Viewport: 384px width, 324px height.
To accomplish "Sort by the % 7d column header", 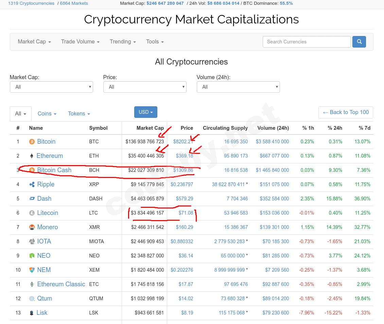I will pos(364,128).
